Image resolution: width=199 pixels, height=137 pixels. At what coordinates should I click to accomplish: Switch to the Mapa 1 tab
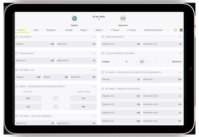[x=84, y=30]
